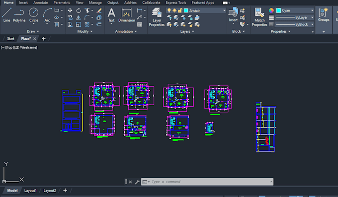Toggle ribbon minimize button
This screenshot has width=338, height=197.
(225, 3)
